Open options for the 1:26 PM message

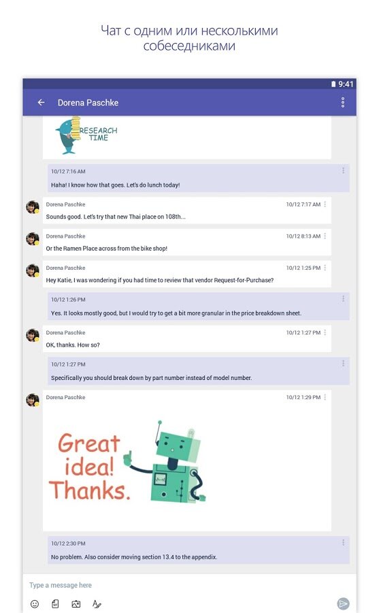[x=343, y=299]
